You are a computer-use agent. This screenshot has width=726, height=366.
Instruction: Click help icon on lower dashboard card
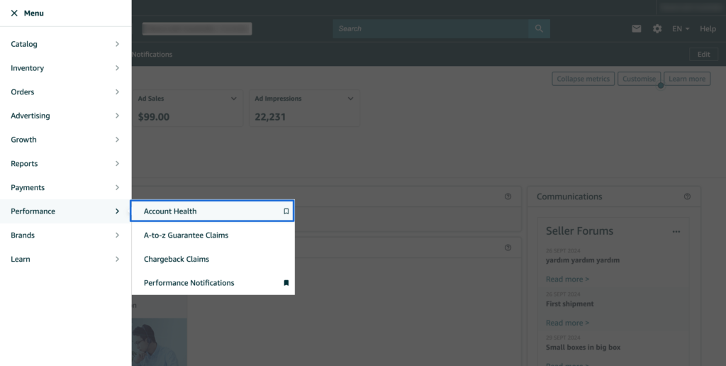pyautogui.click(x=508, y=248)
